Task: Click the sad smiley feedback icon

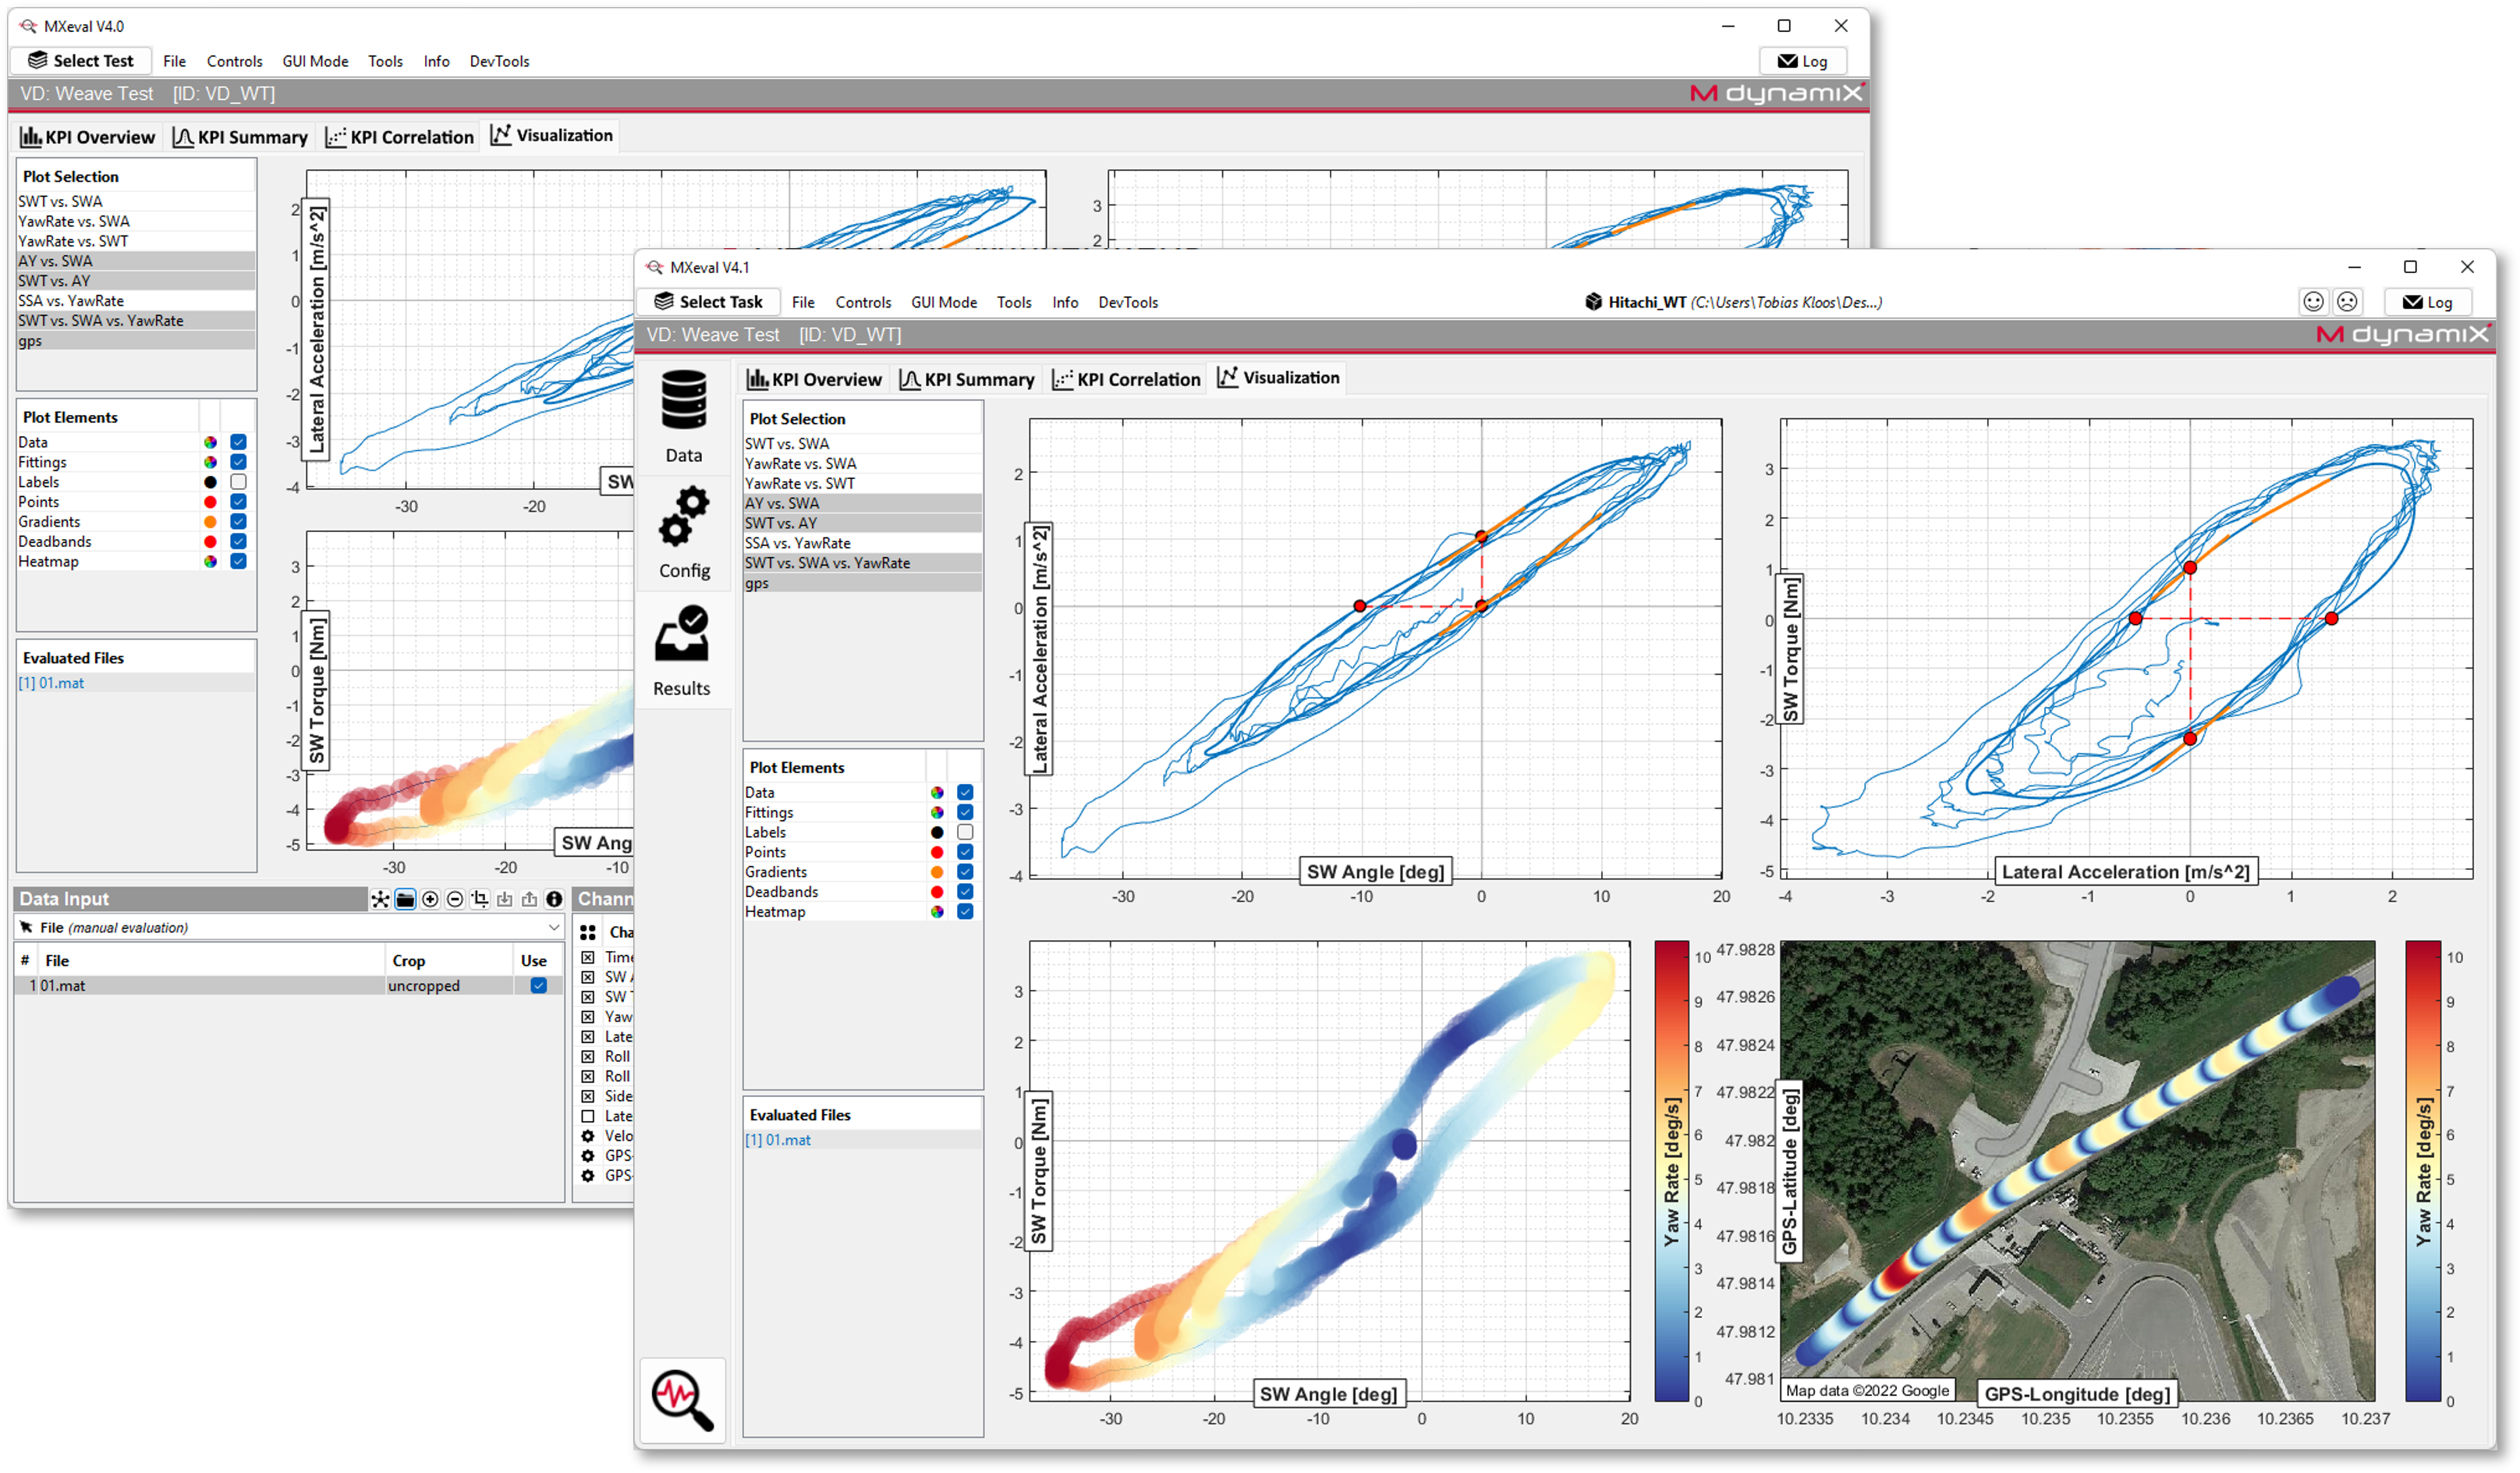Action: (x=2347, y=302)
